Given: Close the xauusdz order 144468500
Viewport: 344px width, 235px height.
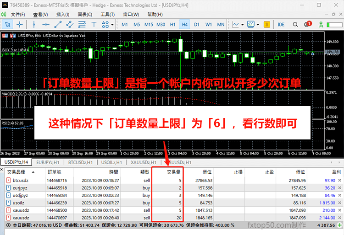Looking at the screenshot, I should click(339, 210).
